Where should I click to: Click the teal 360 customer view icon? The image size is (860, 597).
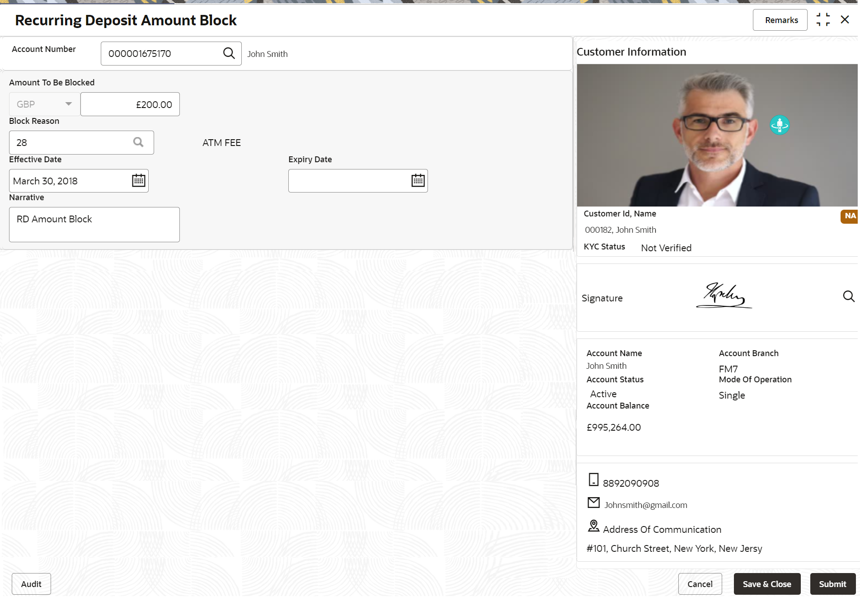pos(780,125)
